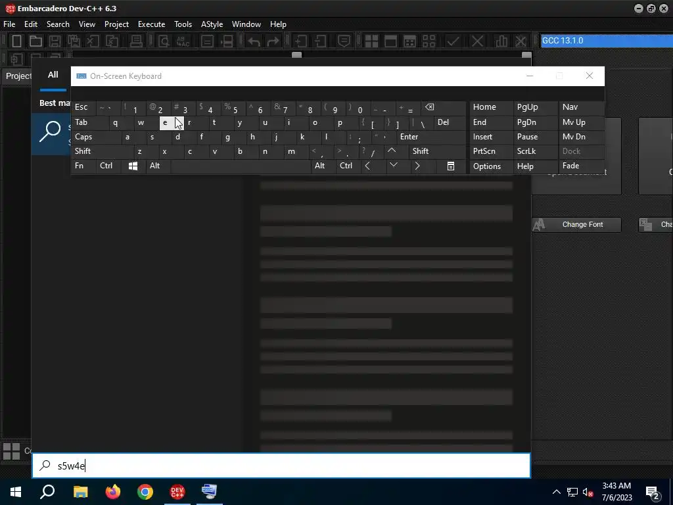673x505 pixels.
Task: Click the muted volume tray icon
Action: 588,492
